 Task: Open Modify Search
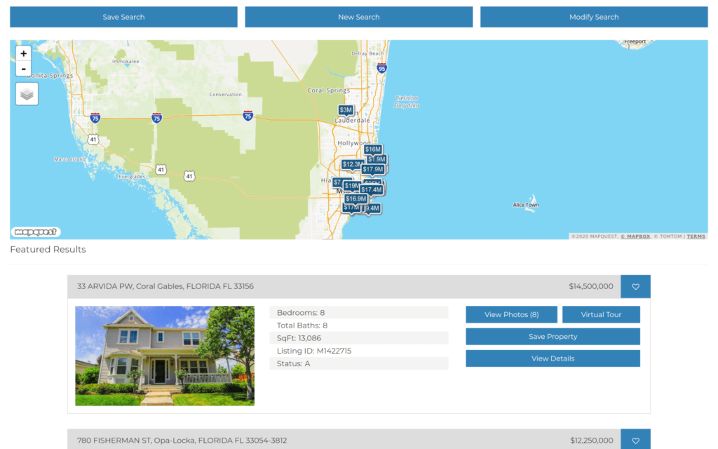[594, 17]
